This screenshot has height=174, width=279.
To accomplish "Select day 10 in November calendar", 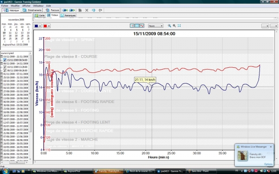I will (4, 33).
